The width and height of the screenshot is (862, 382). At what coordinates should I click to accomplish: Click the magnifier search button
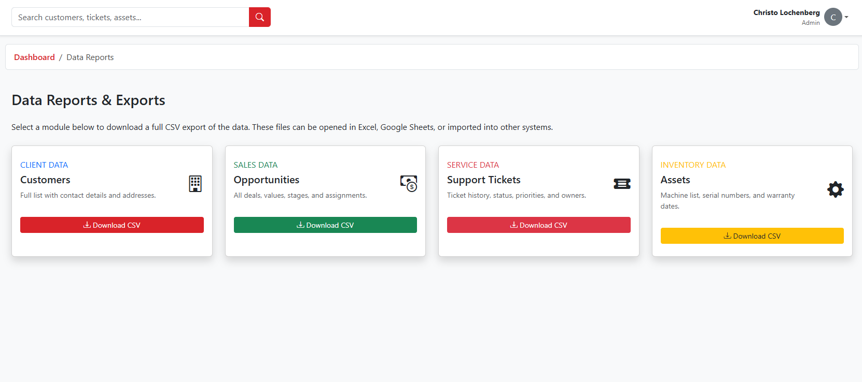click(x=260, y=17)
